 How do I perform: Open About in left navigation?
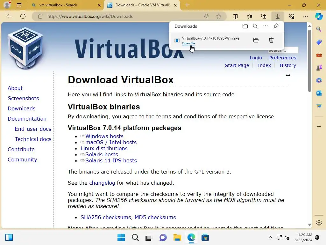pyautogui.click(x=15, y=88)
